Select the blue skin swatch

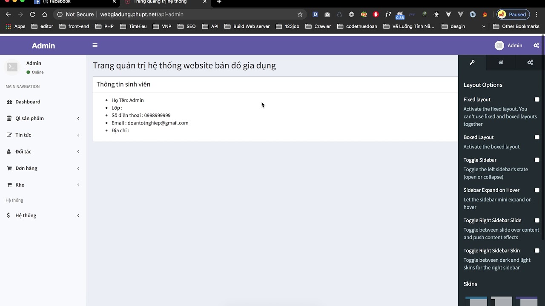click(476, 301)
